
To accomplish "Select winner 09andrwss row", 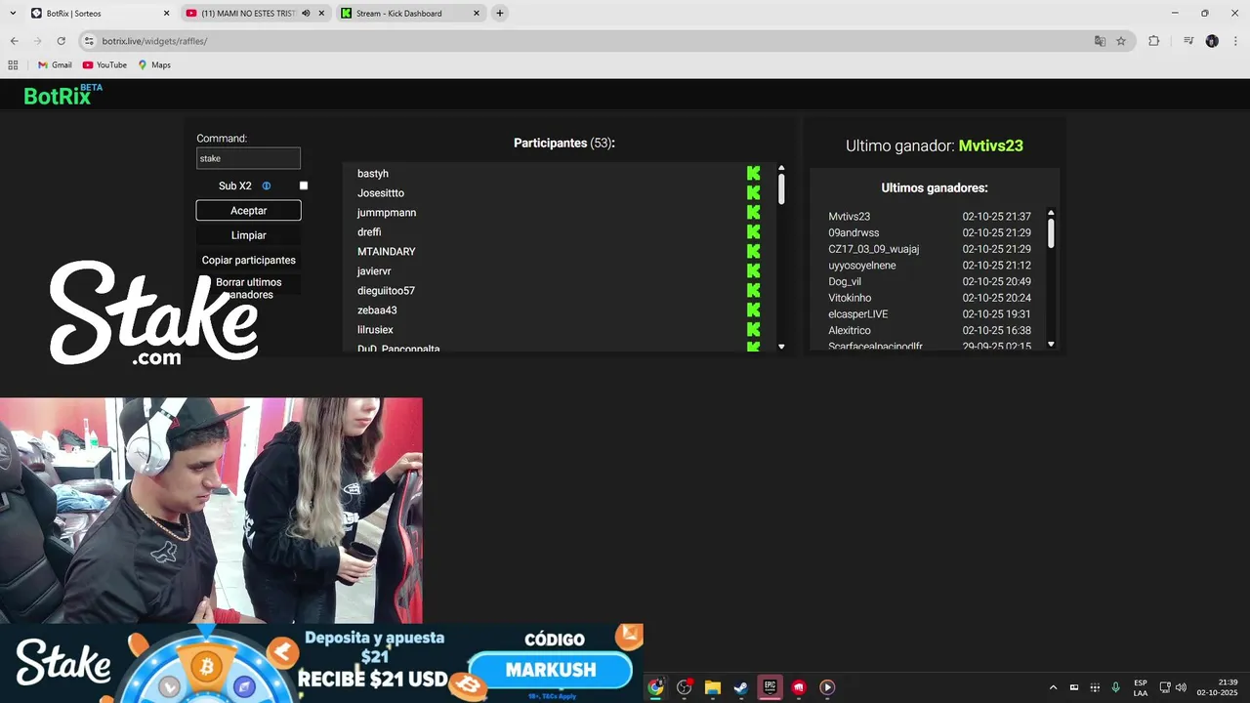I will [930, 232].
